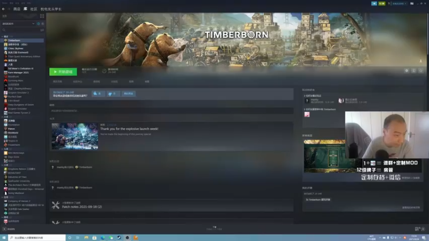
Task: Open the pink friend avatar playing Timberborn
Action: (307, 115)
